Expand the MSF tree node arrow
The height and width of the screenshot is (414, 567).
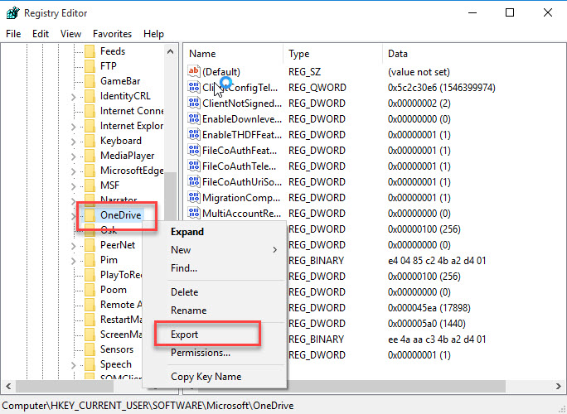click(x=74, y=186)
